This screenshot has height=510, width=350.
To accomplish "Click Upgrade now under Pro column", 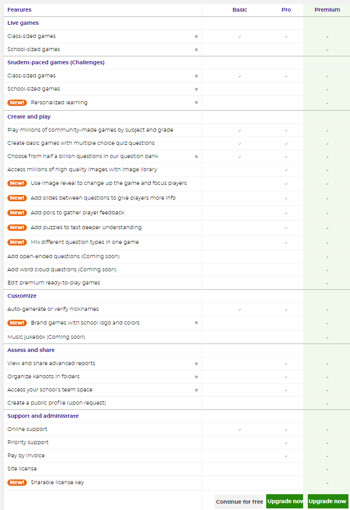I will coord(285,501).
